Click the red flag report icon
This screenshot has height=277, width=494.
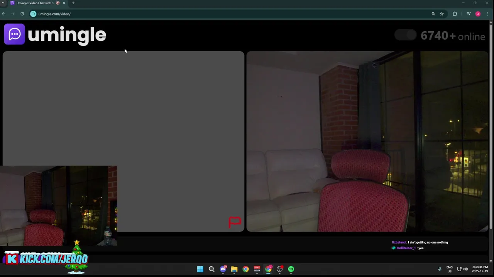pos(235,222)
